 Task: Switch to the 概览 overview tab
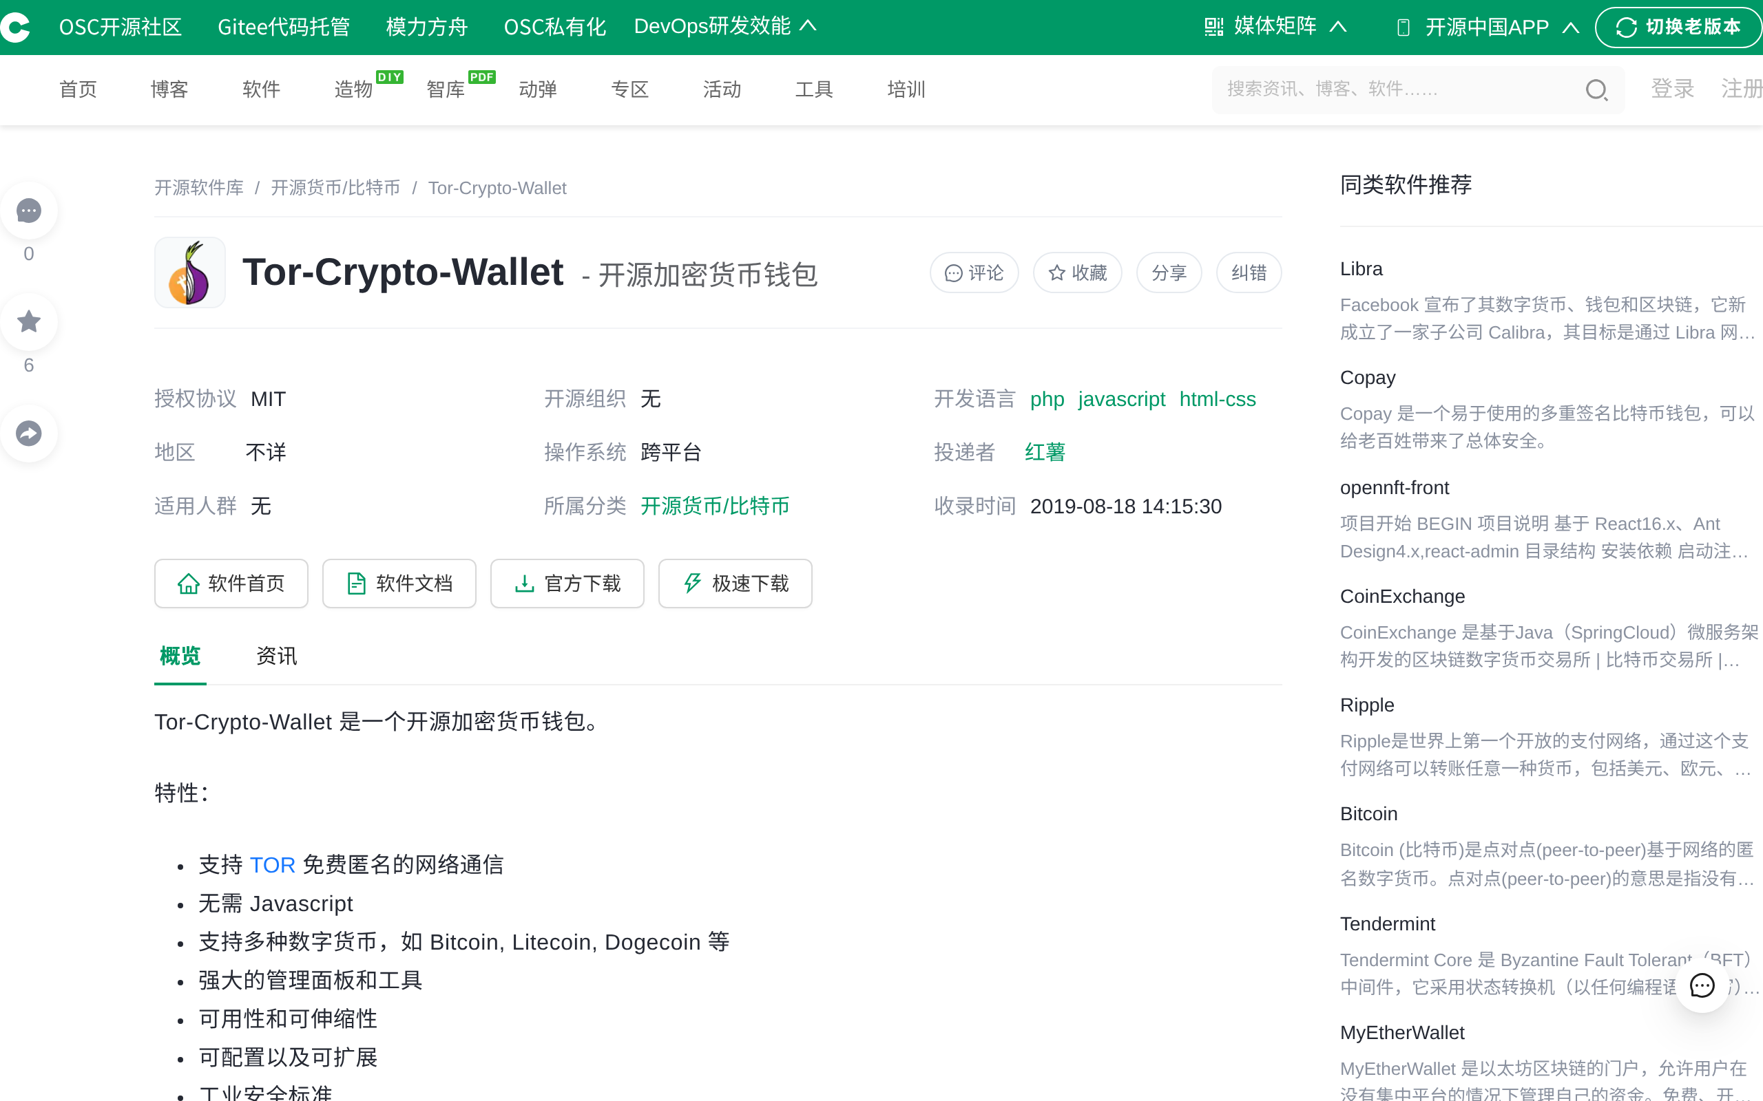180,656
